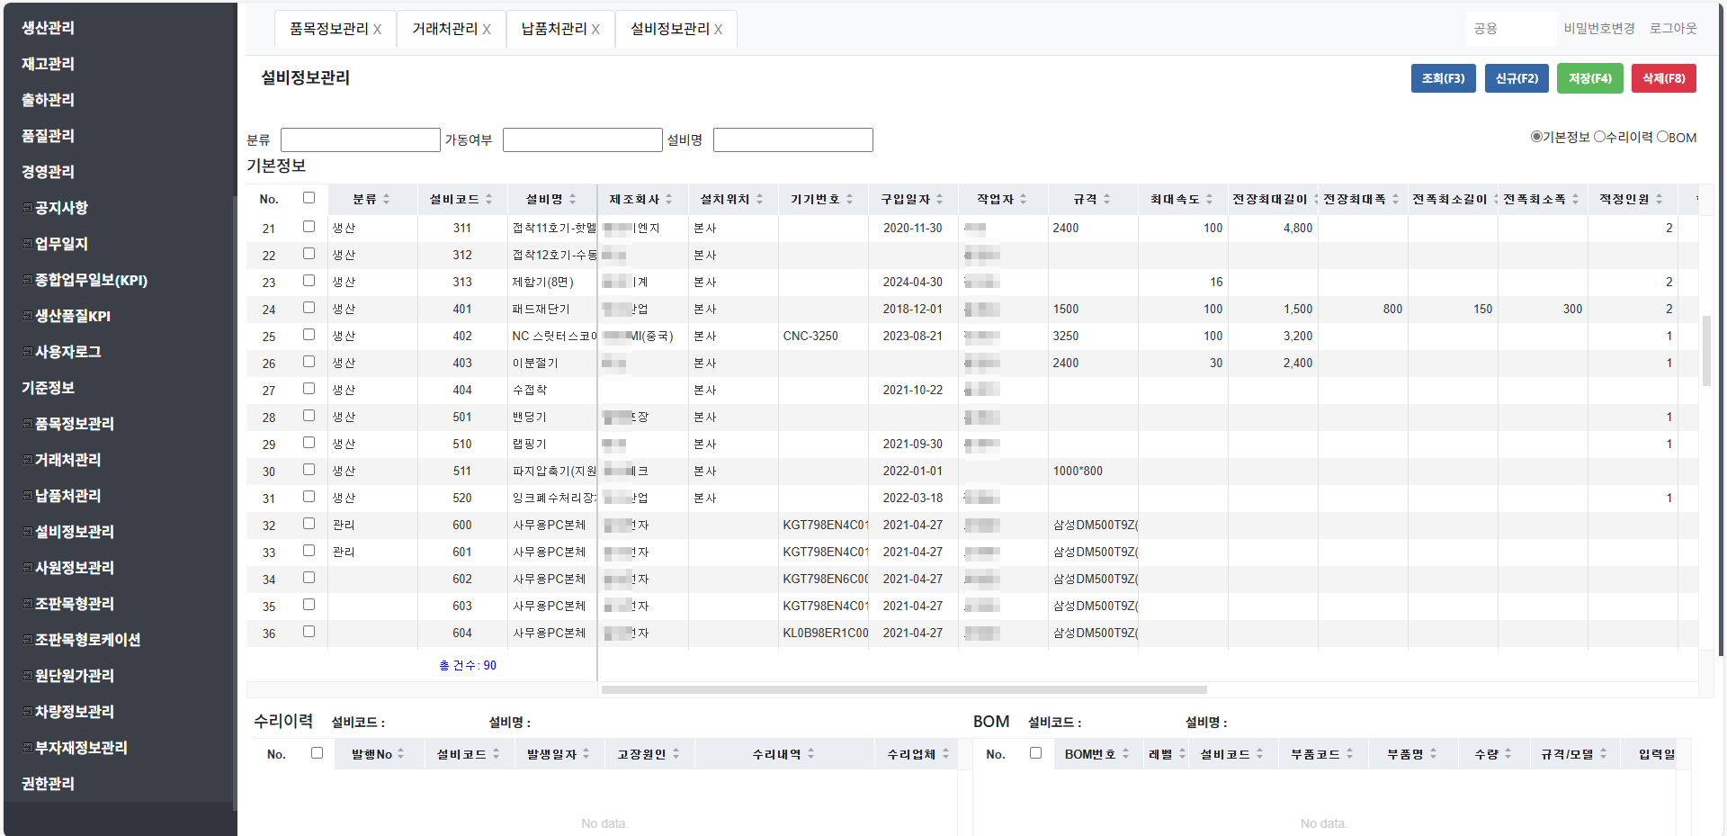Check the row 21 checkbox
This screenshot has height=836, width=1727.
[309, 227]
